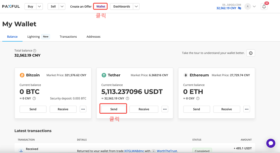Expand the Buy dropdown arrow
The width and height of the screenshot is (280, 153).
point(39,6)
